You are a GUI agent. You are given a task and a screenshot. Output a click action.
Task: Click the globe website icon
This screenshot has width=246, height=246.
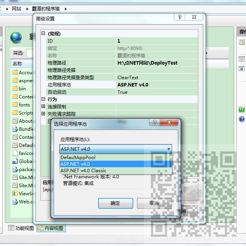click(16, 38)
